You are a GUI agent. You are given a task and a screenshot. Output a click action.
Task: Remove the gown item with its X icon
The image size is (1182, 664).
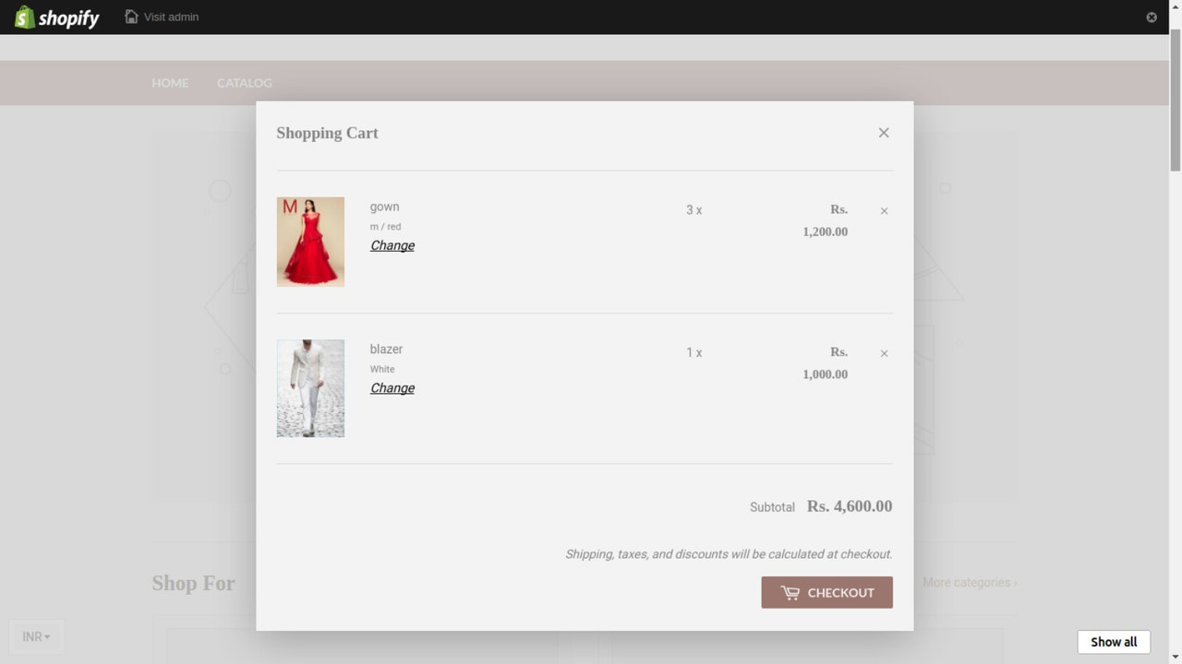click(883, 210)
